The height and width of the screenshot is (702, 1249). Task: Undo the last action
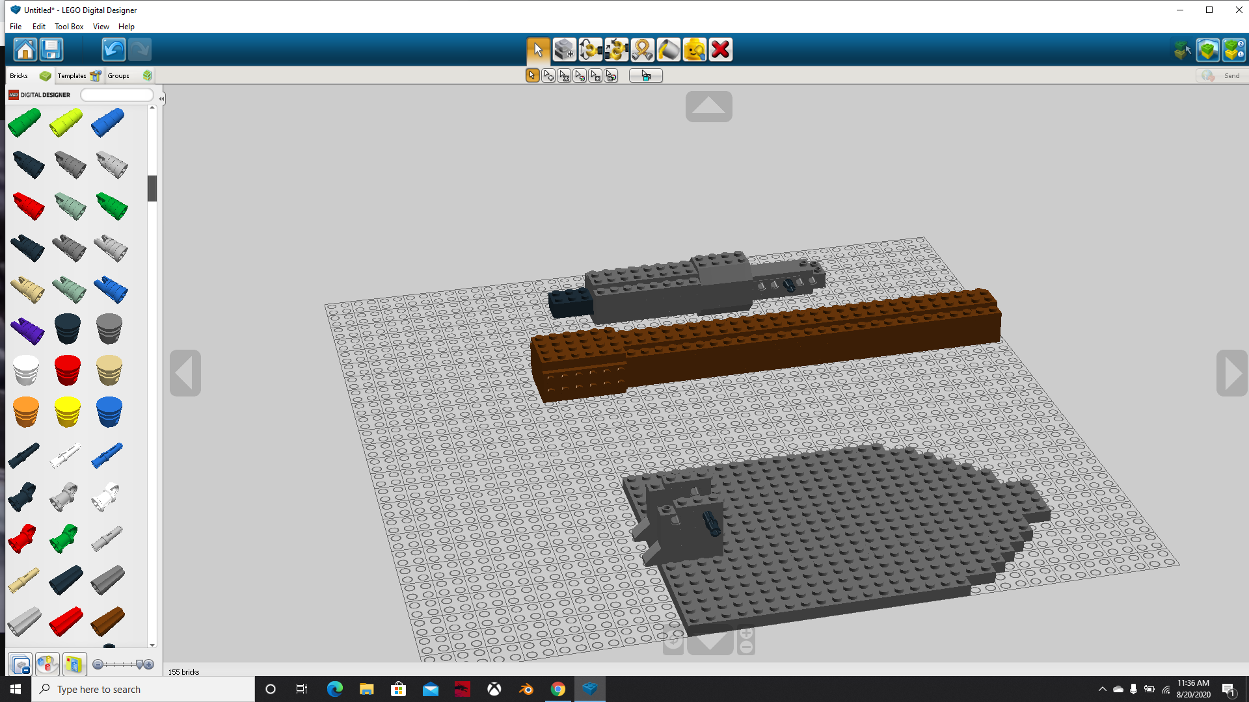pyautogui.click(x=113, y=49)
